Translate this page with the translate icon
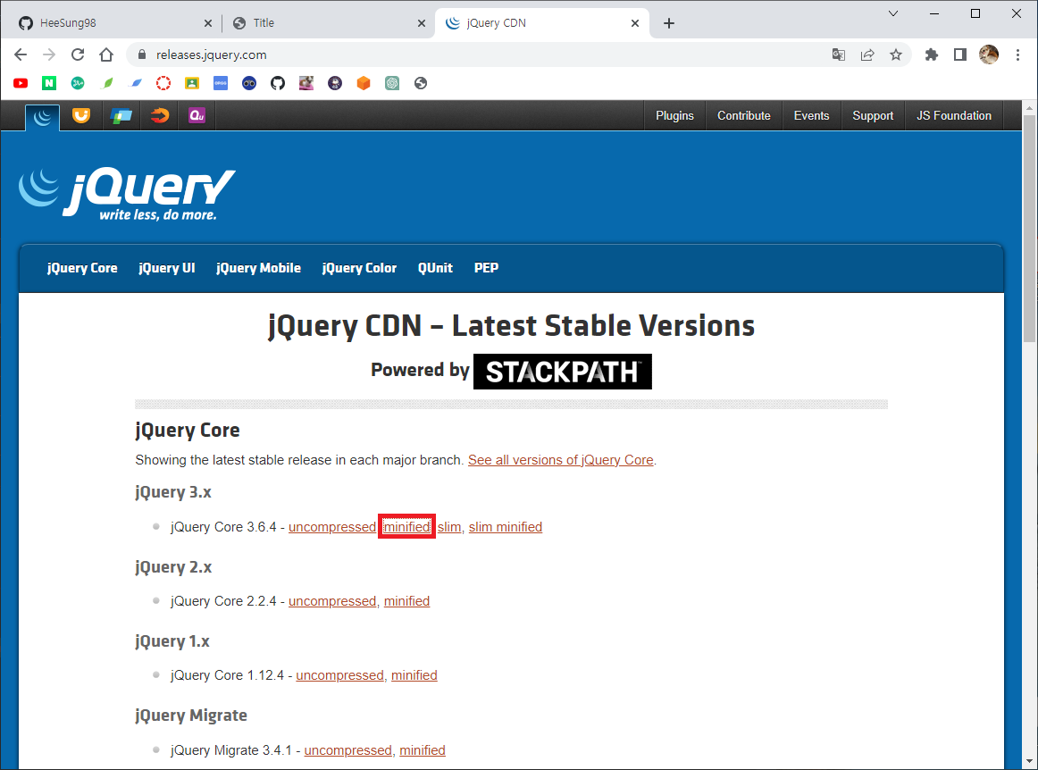Viewport: 1038px width, 770px height. click(839, 55)
